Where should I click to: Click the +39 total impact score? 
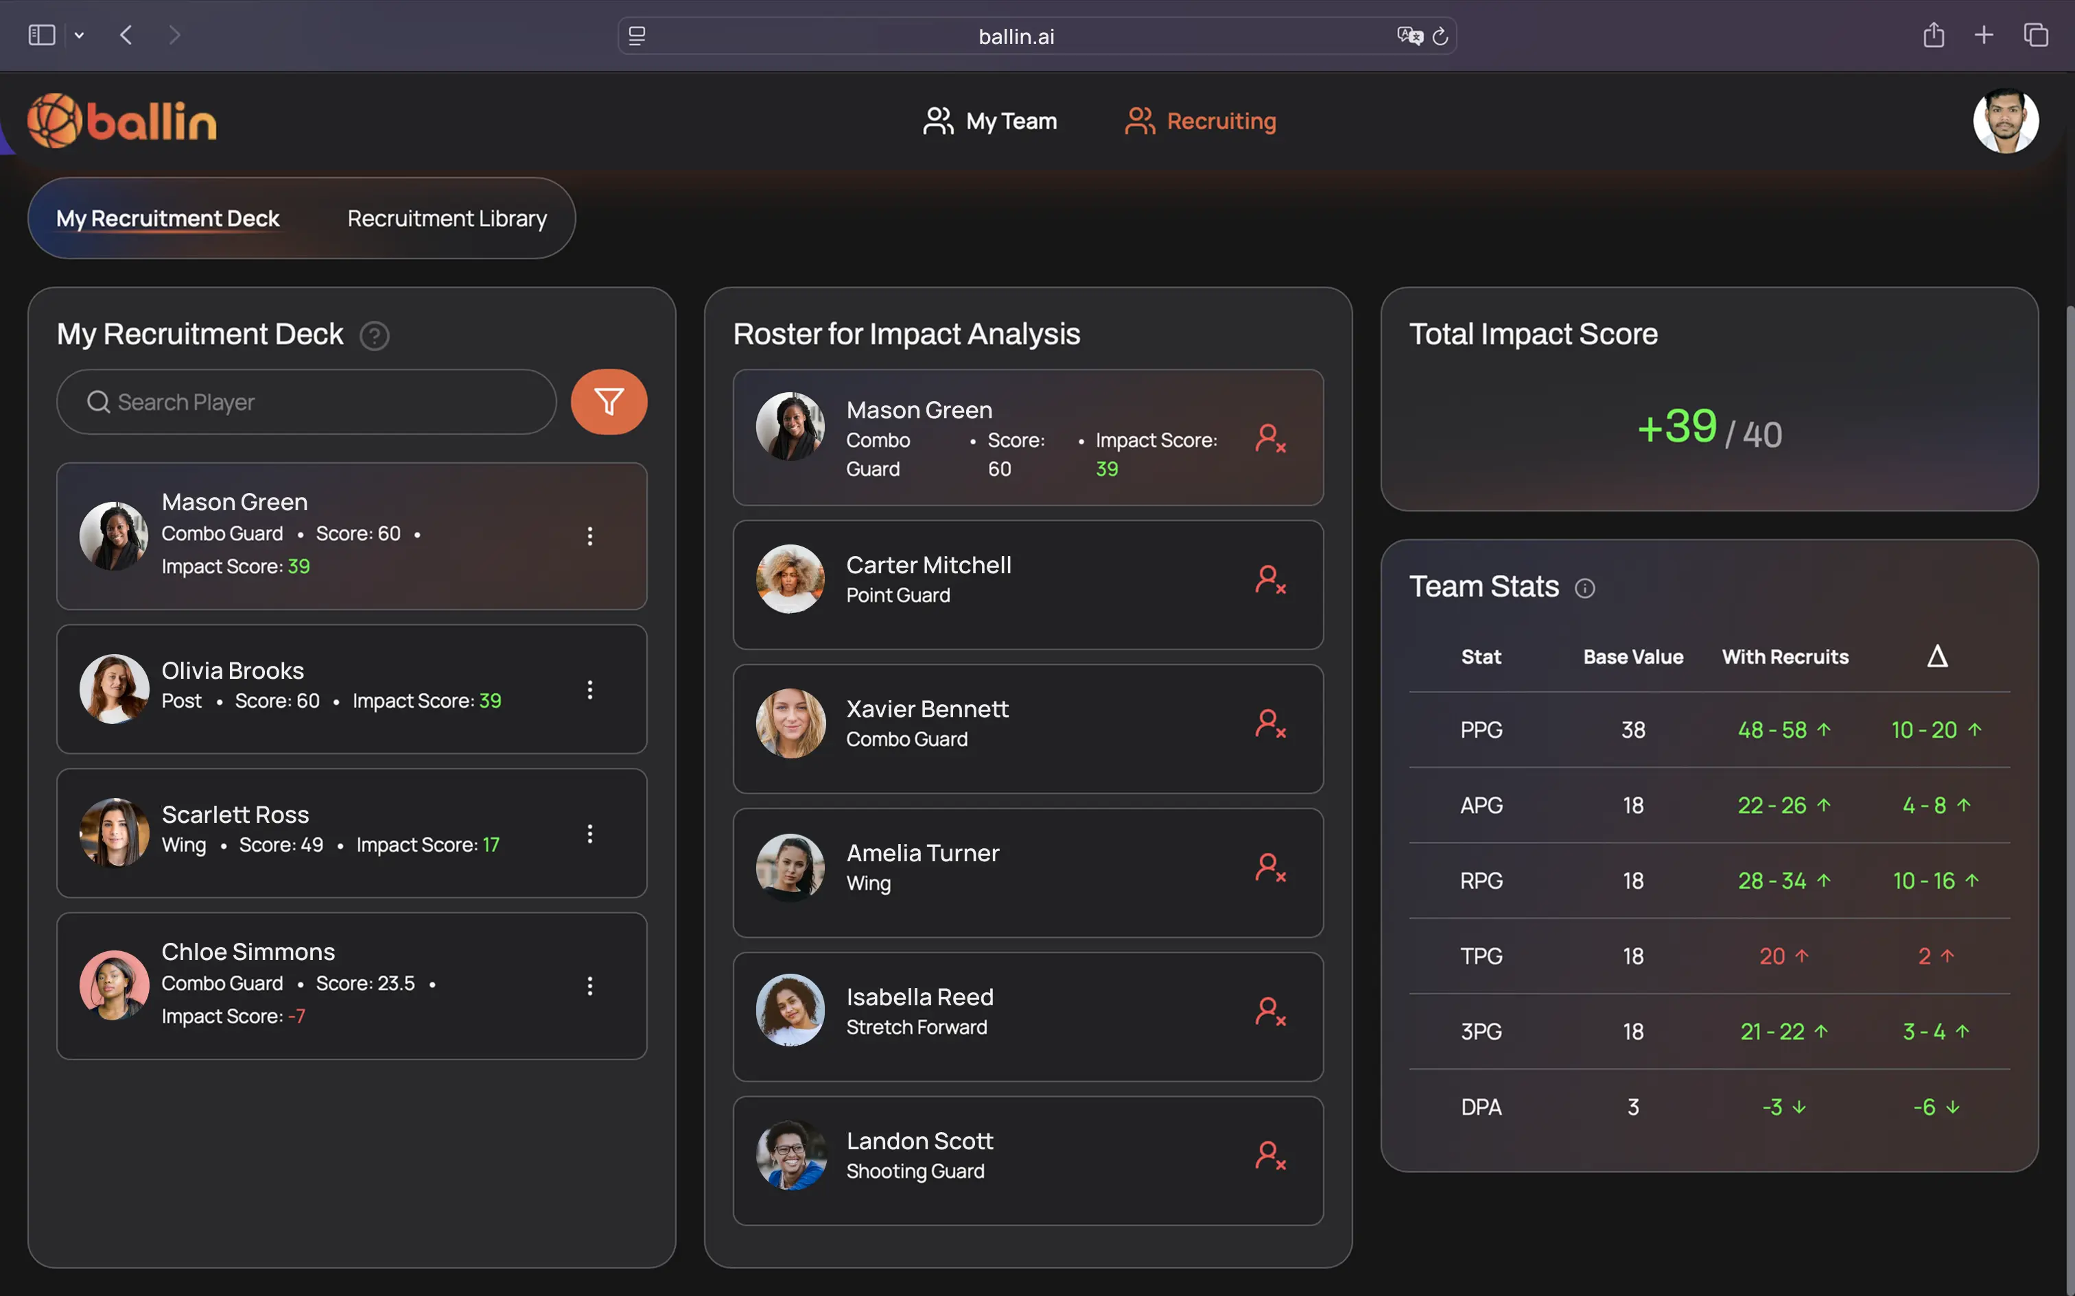tap(1676, 427)
